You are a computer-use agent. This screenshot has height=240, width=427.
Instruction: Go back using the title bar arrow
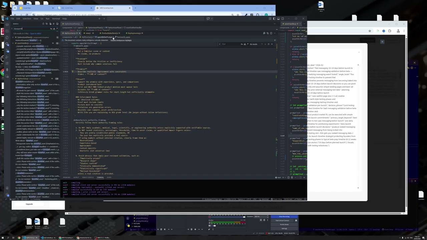(100, 19)
